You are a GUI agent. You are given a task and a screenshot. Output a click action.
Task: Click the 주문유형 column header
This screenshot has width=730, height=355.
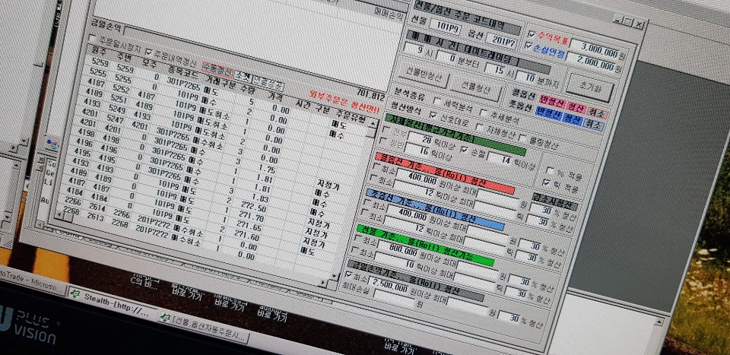tap(351, 116)
